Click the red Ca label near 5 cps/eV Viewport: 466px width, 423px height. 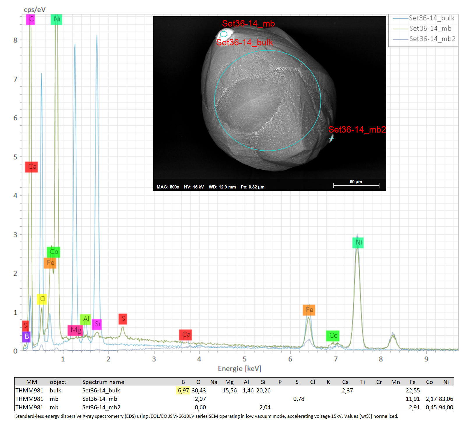click(31, 167)
